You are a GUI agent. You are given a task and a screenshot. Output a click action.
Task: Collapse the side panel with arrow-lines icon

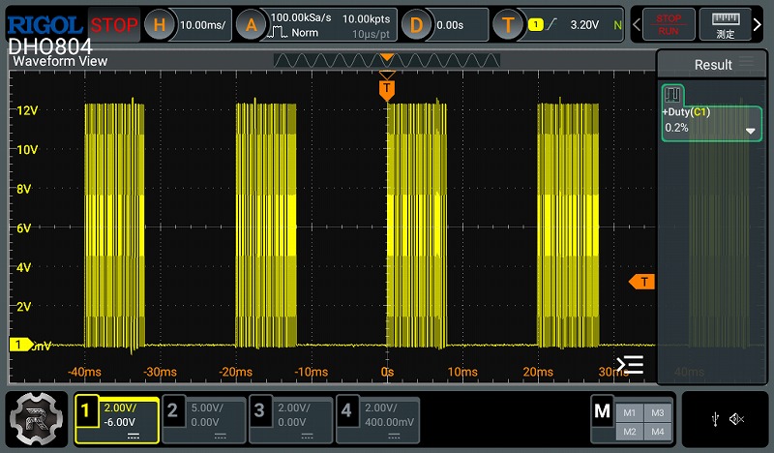click(x=630, y=365)
